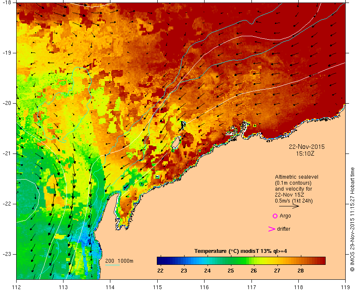Viewport: 358px width, 290px height.
Task: Click the magenta Argo circle legend symbol
Action: [275, 216]
